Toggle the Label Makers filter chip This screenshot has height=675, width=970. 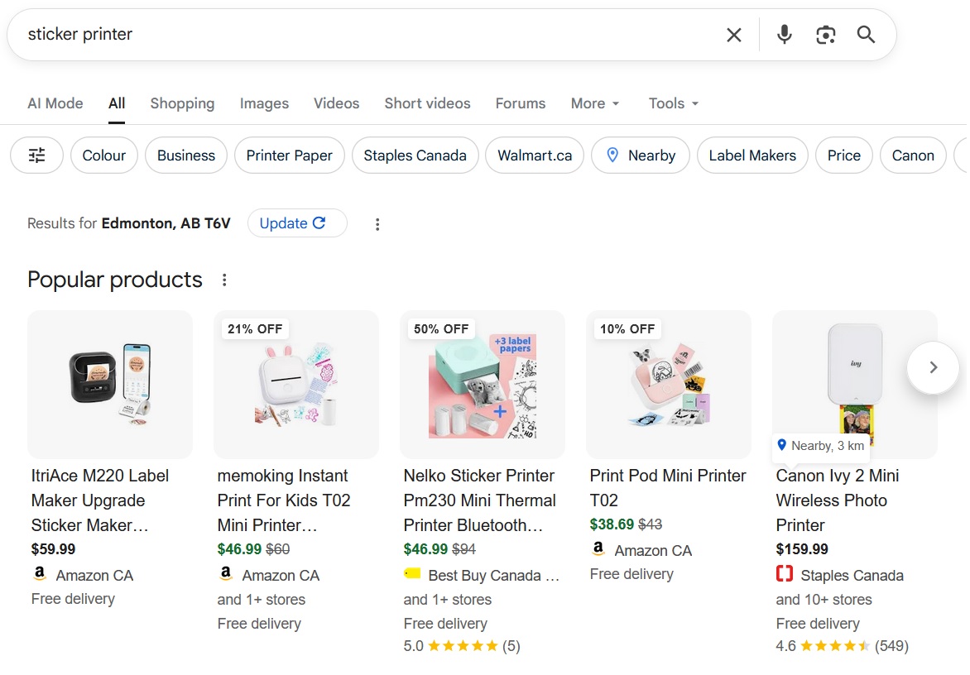752,156
